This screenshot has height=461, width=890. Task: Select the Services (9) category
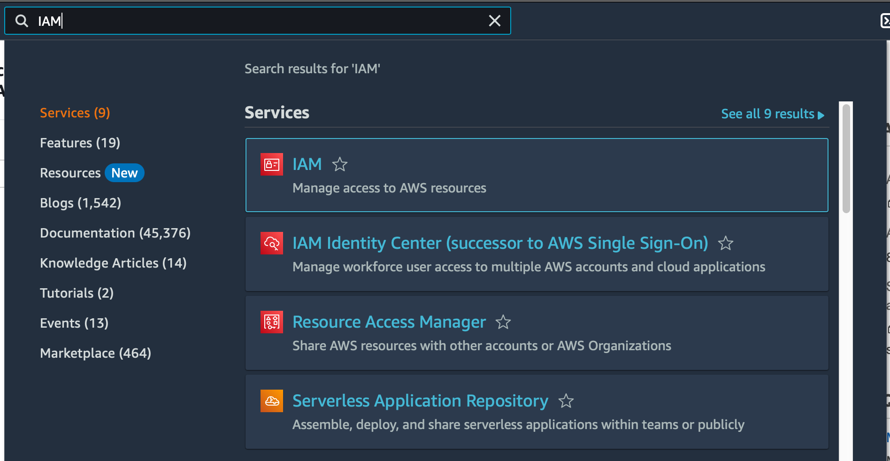click(x=75, y=113)
